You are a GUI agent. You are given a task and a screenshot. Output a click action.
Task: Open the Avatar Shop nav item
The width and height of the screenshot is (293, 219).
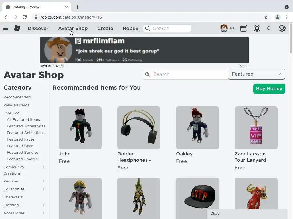click(73, 28)
